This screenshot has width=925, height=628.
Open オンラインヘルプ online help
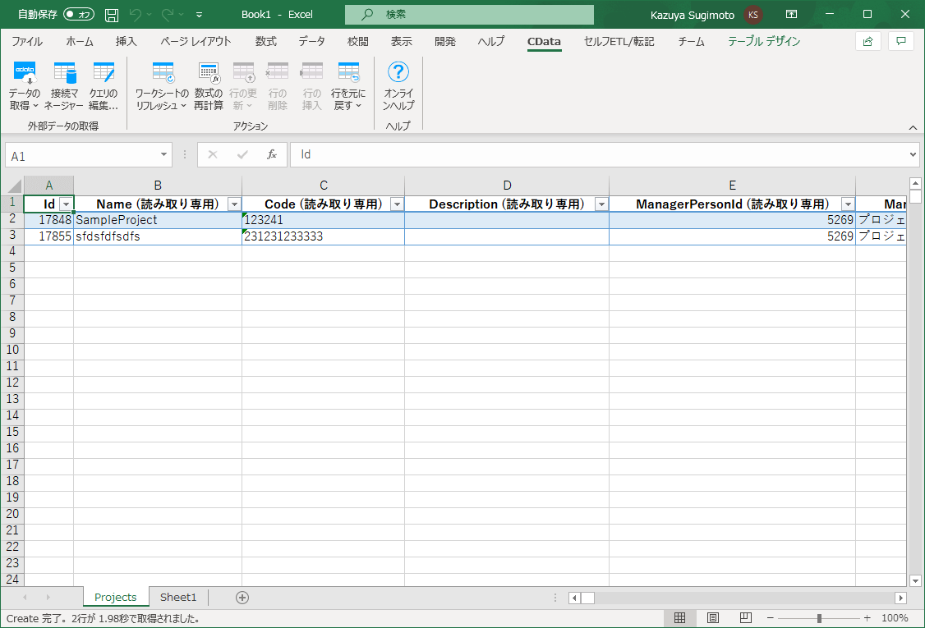pos(398,86)
